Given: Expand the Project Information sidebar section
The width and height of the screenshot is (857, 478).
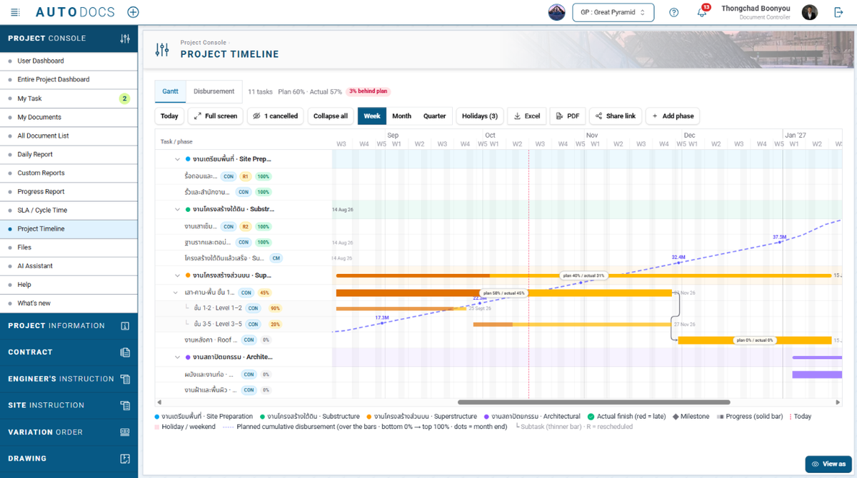Looking at the screenshot, I should (x=69, y=326).
